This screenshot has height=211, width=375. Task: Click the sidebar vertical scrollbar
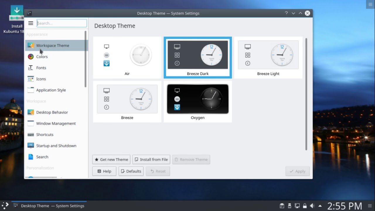point(86,59)
